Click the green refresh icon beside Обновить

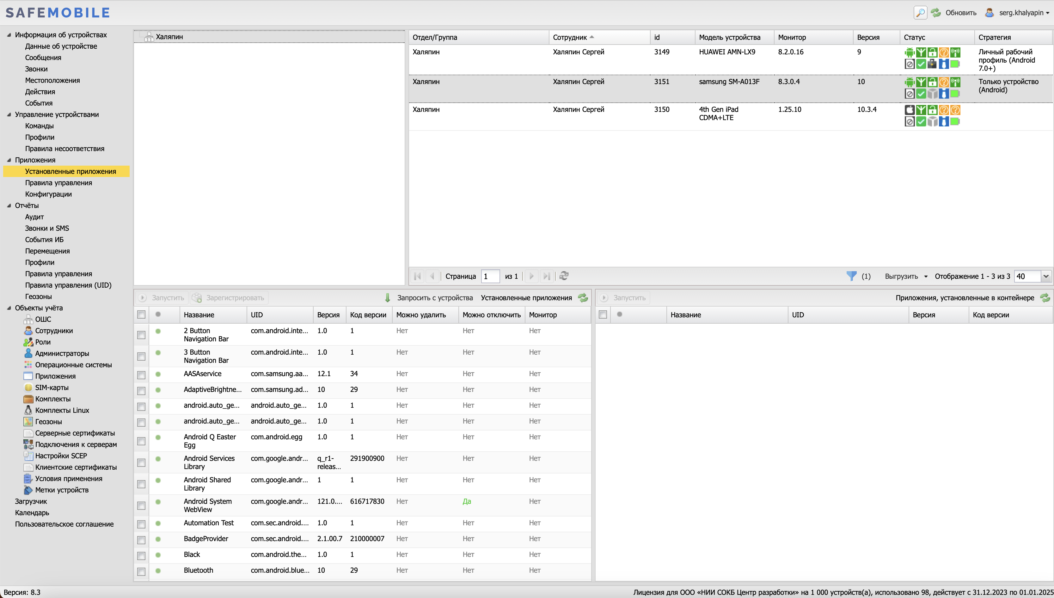(936, 13)
